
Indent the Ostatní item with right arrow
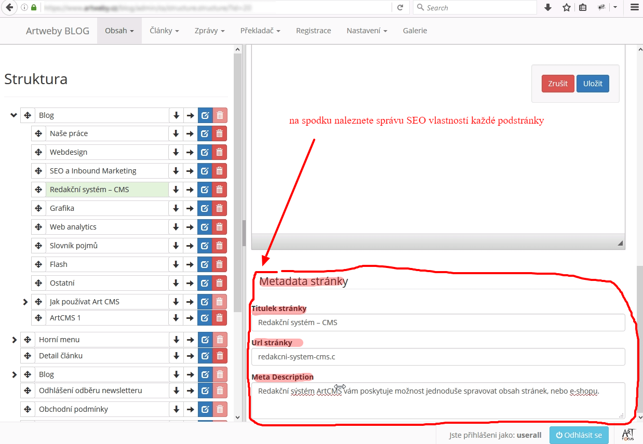[190, 283]
